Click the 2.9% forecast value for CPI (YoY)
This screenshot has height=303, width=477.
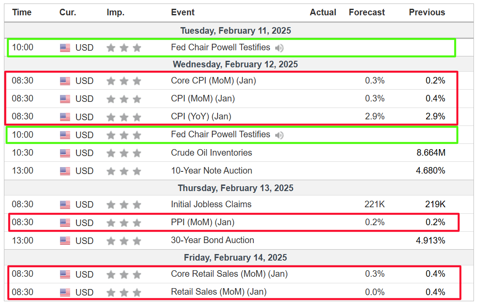(x=375, y=117)
